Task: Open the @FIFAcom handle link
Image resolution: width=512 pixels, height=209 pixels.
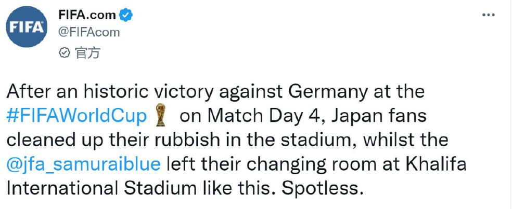Action: pyautogui.click(x=88, y=32)
